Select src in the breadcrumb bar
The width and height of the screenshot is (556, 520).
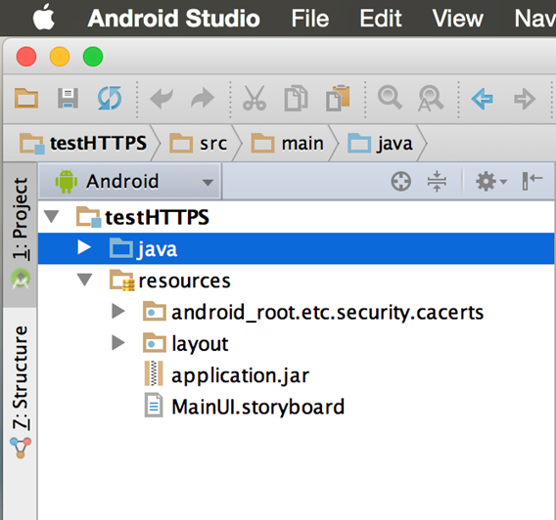198,144
